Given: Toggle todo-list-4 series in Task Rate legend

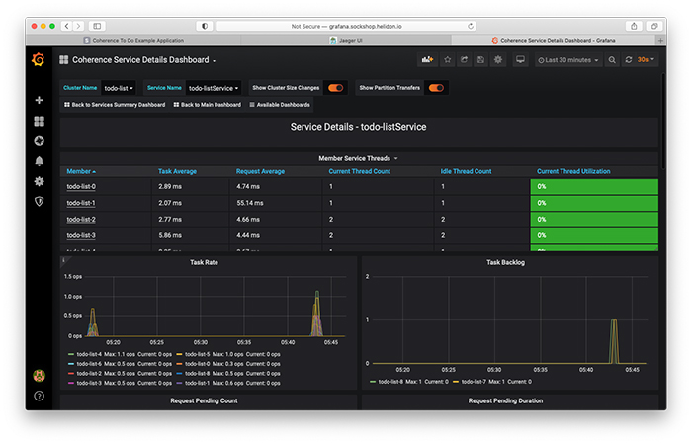Looking at the screenshot, I should [89, 354].
